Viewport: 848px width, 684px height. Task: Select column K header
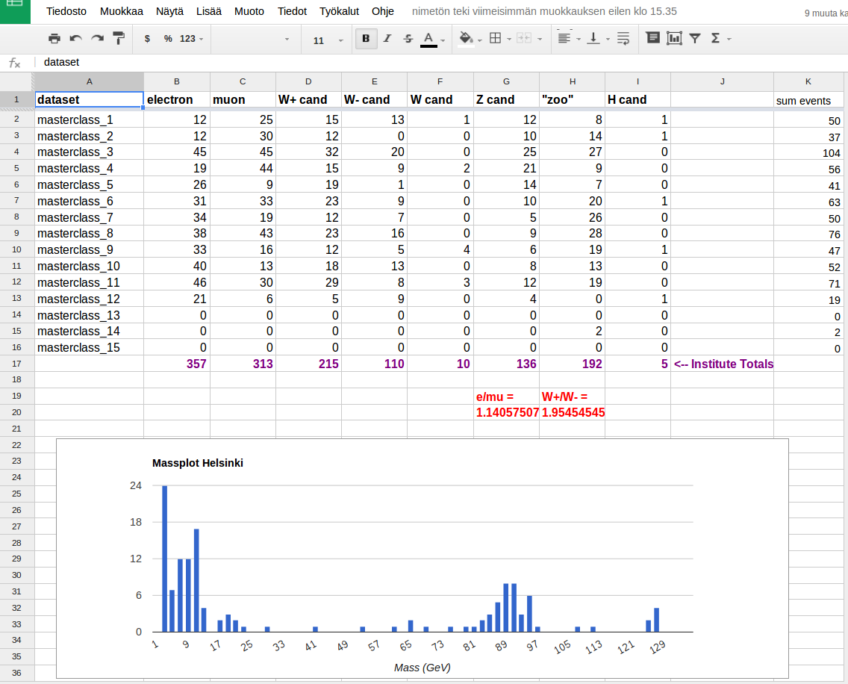point(808,81)
